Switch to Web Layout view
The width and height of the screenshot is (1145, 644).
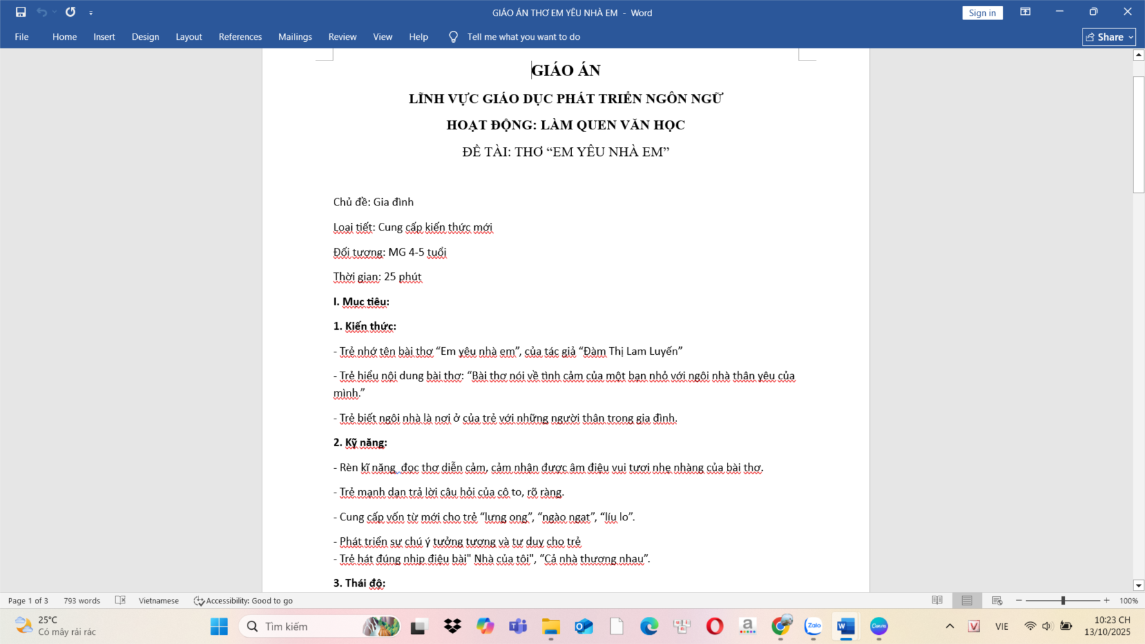(997, 600)
